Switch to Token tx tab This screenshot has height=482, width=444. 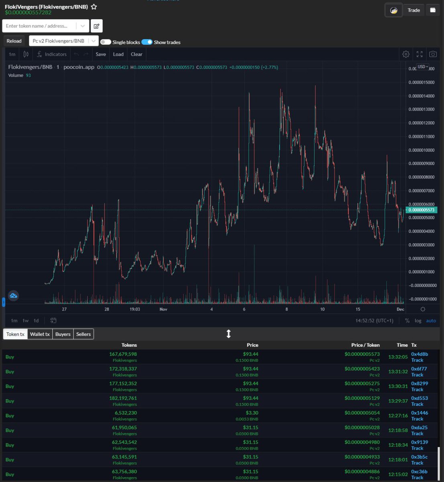click(x=15, y=334)
